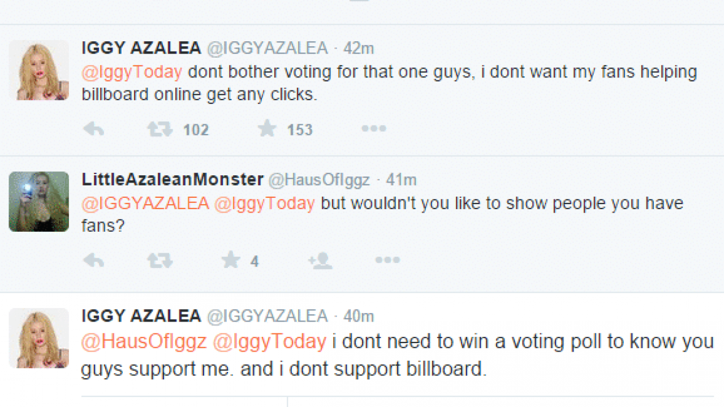
Task: Open more options on LittleAzaleanMonster's tweet
Action: pyautogui.click(x=387, y=260)
